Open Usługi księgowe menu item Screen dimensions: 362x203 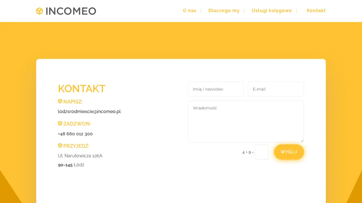272,11
